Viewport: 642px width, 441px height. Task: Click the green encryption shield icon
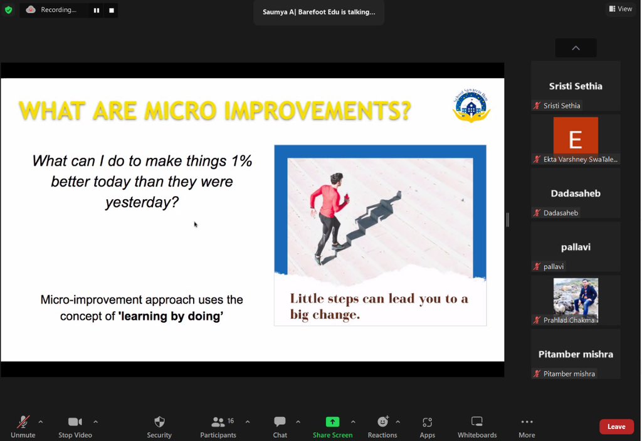click(9, 10)
